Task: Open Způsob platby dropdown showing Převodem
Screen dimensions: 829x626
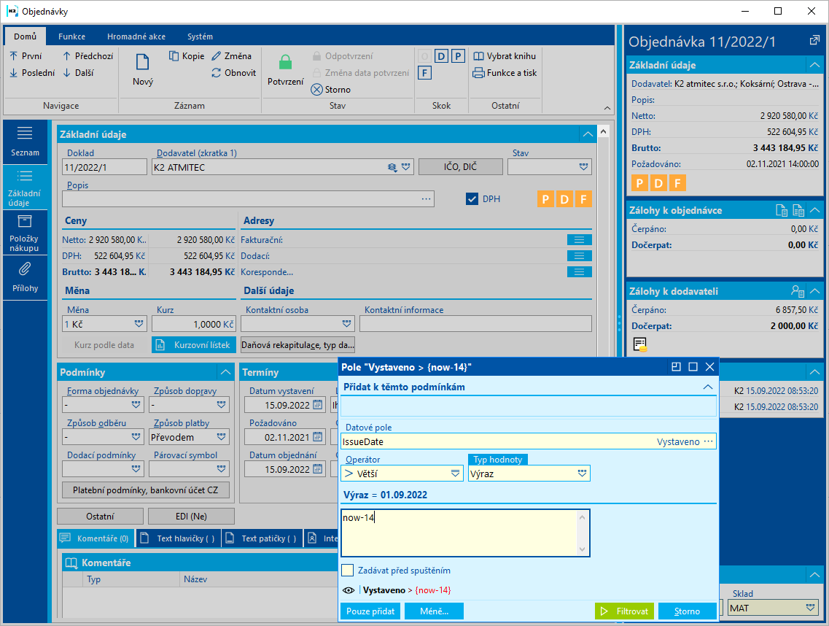Action: coord(221,437)
